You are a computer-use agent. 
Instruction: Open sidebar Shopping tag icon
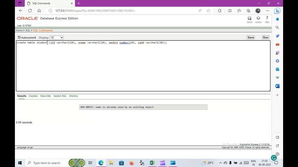coord(278,36)
